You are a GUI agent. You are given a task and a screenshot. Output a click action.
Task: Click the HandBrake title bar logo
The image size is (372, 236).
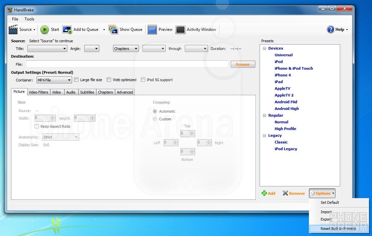tap(10, 10)
